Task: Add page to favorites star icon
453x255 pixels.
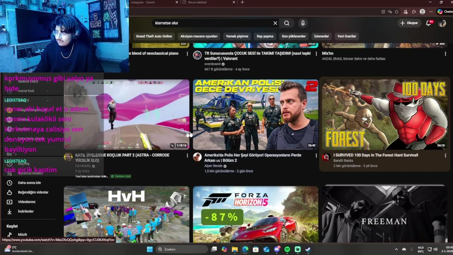Action: (397, 12)
